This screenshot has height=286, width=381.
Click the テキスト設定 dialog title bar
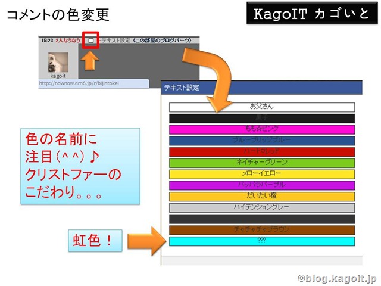coord(261,88)
